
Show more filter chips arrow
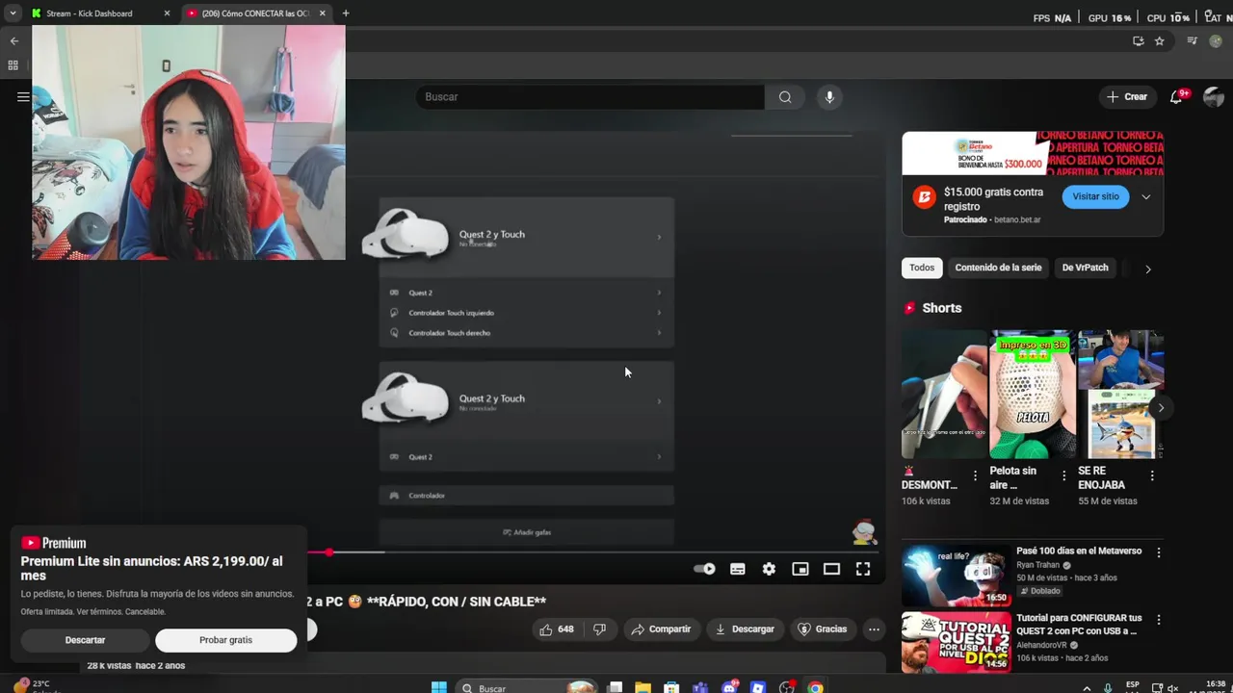click(x=1147, y=269)
